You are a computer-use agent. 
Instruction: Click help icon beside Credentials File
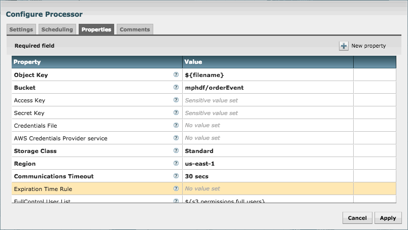click(176, 125)
